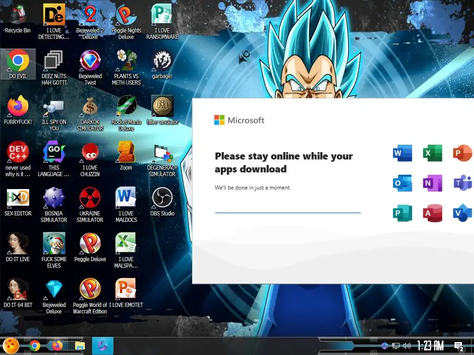
Task: Click the Word icon in Office installer
Action: pyautogui.click(x=402, y=153)
